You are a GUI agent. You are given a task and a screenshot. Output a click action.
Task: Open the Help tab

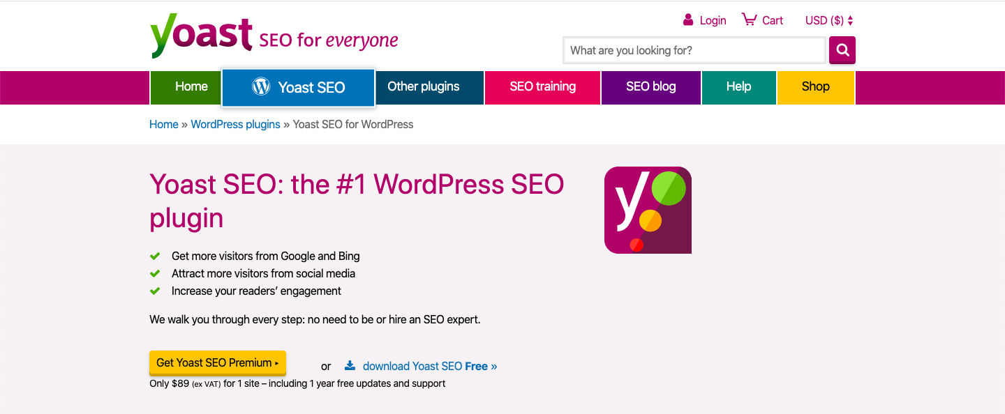(738, 87)
